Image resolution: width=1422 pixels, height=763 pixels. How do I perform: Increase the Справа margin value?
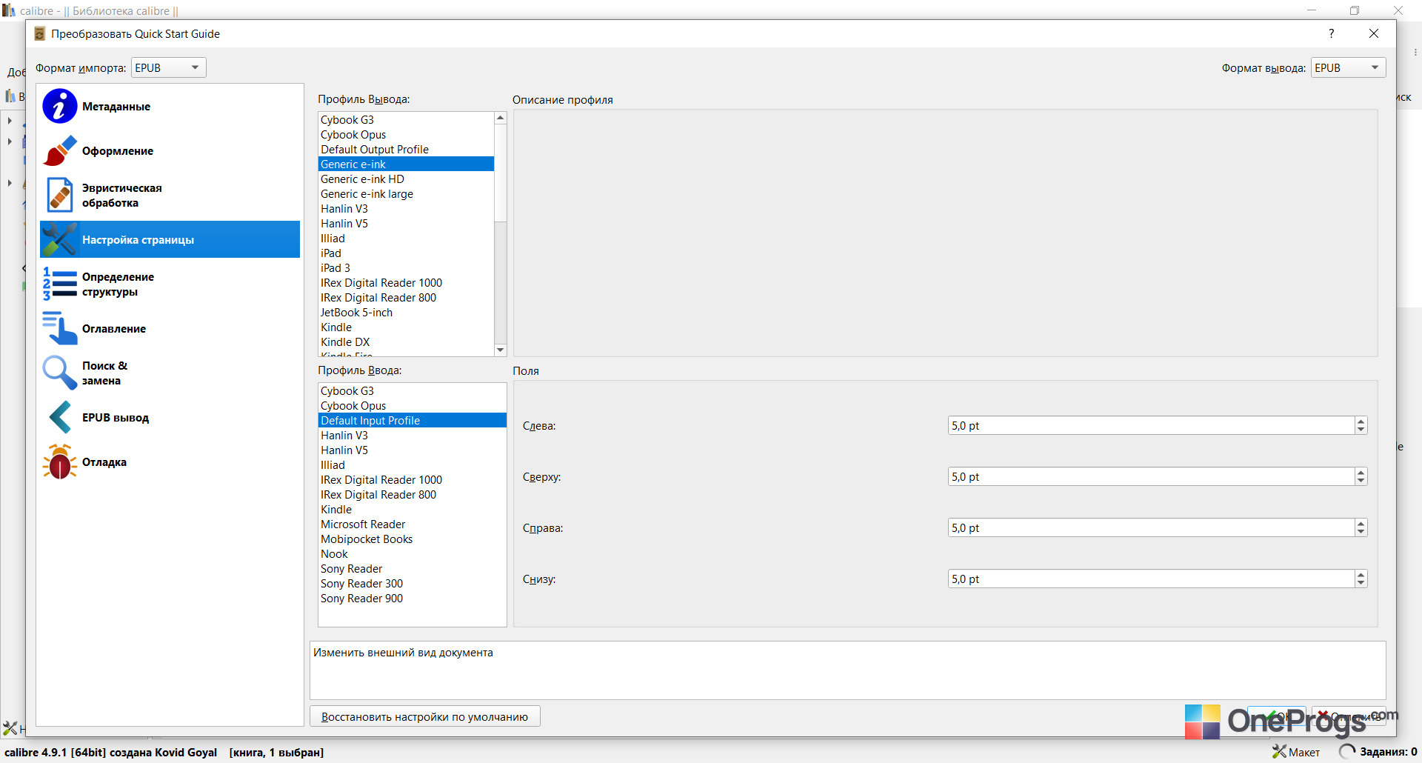(x=1361, y=523)
